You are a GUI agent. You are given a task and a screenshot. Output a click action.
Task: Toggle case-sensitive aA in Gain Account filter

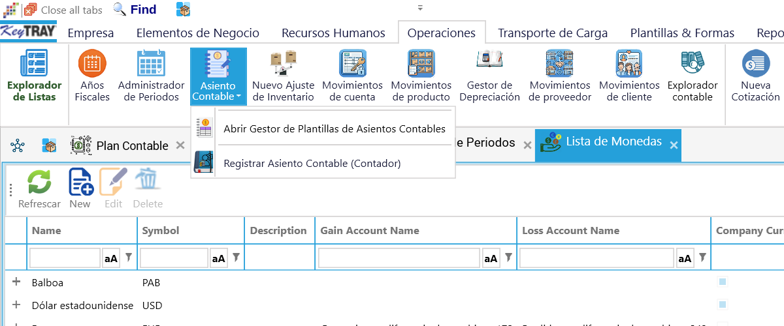tap(491, 259)
